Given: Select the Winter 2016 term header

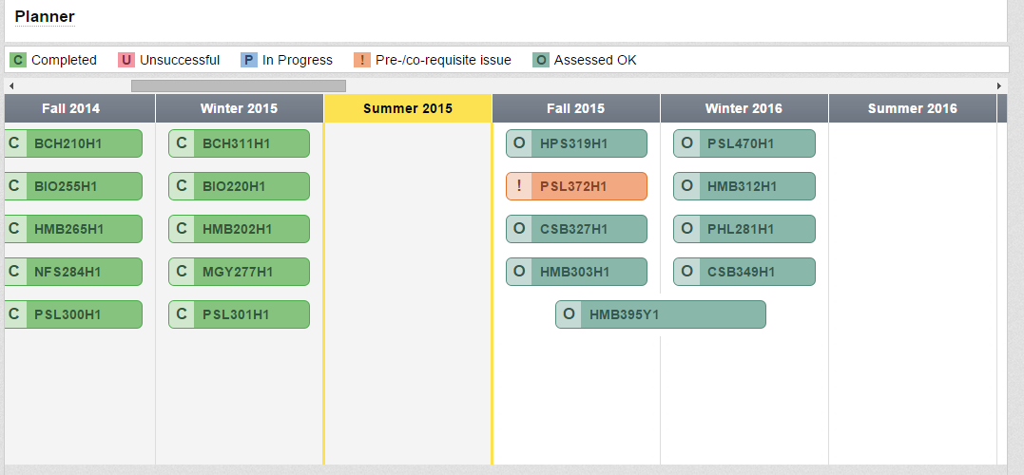Looking at the screenshot, I should click(x=744, y=108).
